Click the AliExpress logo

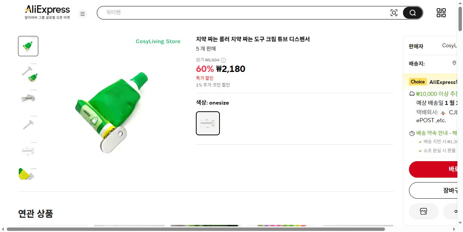(x=47, y=9)
